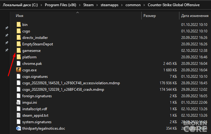This screenshot has height=134, width=211.
Task: Open the bin folder icon
Action: (19, 25)
